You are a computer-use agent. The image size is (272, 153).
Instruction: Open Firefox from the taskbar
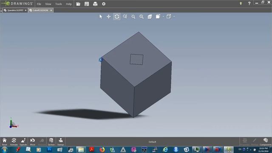tap(102, 150)
